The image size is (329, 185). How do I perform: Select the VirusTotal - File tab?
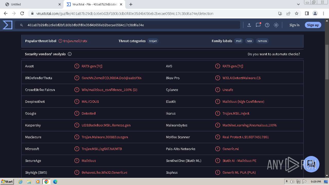[95, 4]
